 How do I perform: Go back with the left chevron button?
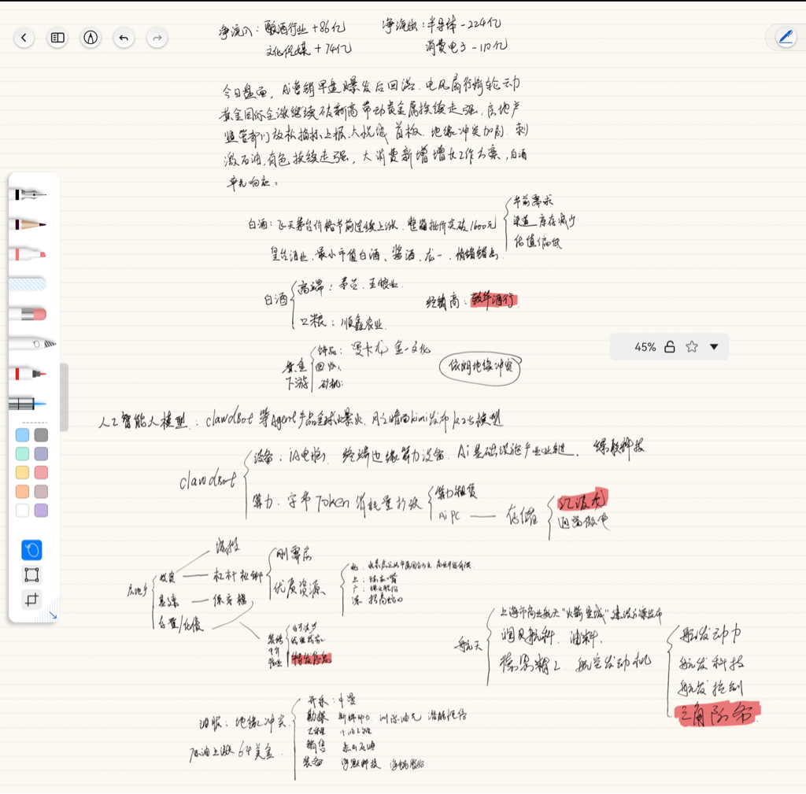(24, 38)
